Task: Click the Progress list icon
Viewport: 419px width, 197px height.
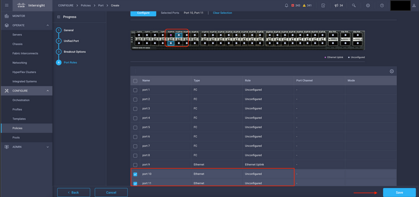Action: tap(59, 17)
